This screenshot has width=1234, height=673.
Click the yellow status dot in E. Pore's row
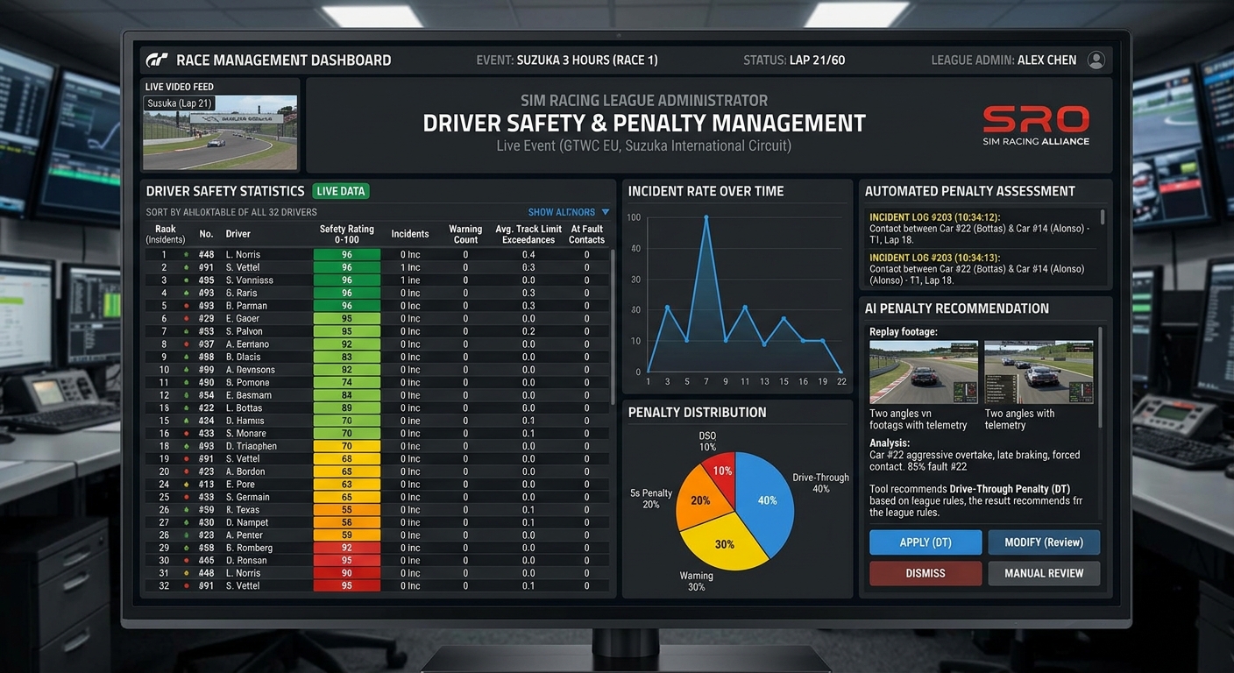point(186,485)
